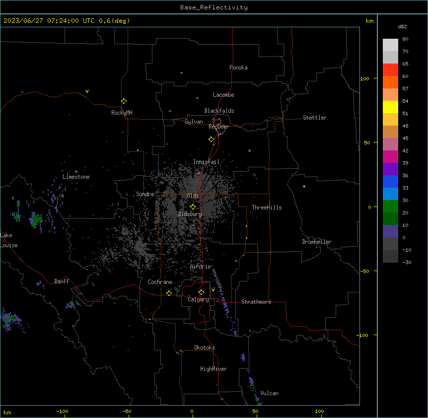This screenshot has height=418, width=428.
Task: Select the yellow diamond marker between Olds and Didsbury
Action: pos(193,207)
